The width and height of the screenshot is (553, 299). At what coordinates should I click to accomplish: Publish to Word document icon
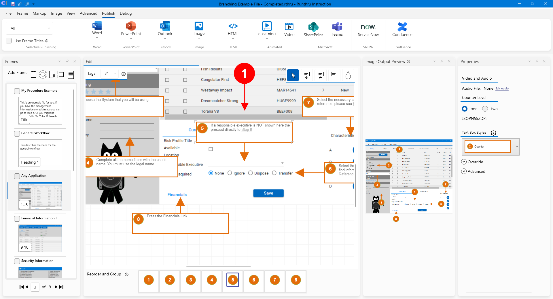[x=97, y=26]
